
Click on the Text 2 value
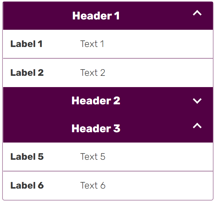(x=93, y=73)
